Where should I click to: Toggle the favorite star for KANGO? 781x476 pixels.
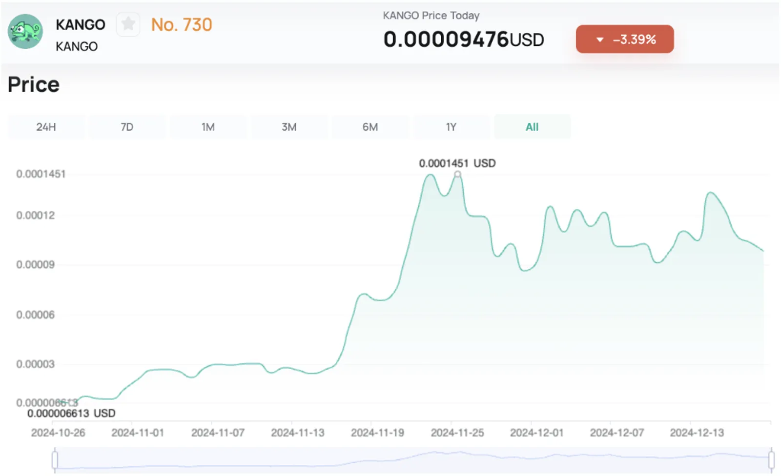(x=128, y=24)
